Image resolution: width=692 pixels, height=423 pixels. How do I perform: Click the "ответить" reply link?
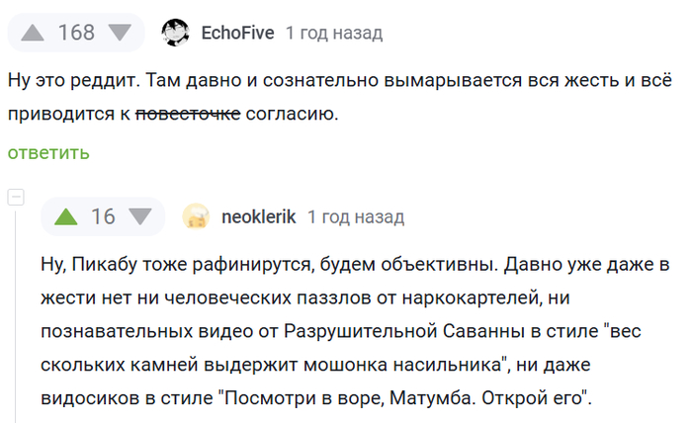(x=48, y=152)
